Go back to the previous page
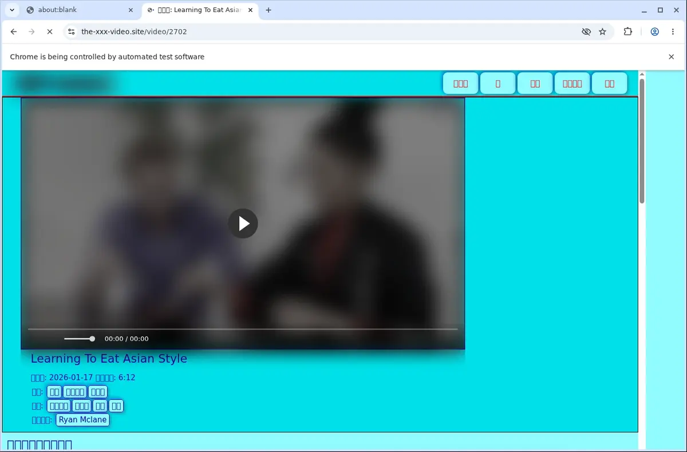687x452 pixels. (x=14, y=31)
